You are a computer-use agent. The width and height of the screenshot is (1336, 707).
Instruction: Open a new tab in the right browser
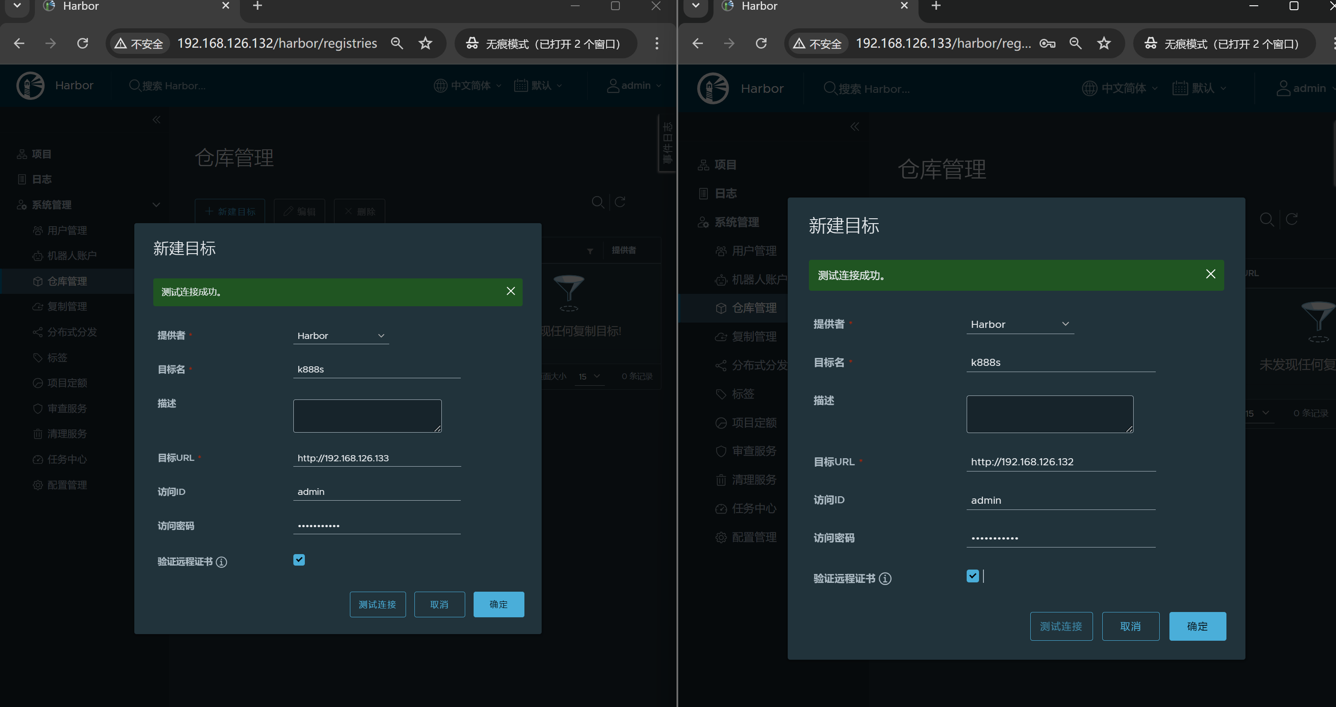[x=936, y=6]
